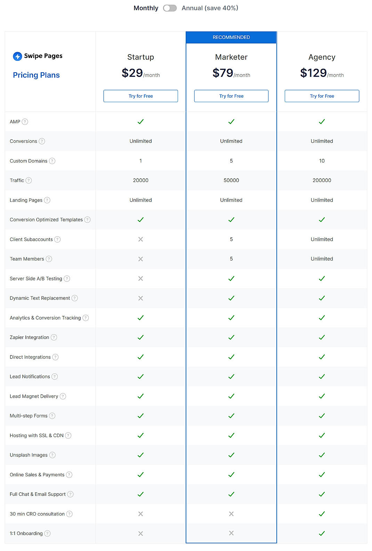Open the AMP help tooltip icon

[25, 122]
